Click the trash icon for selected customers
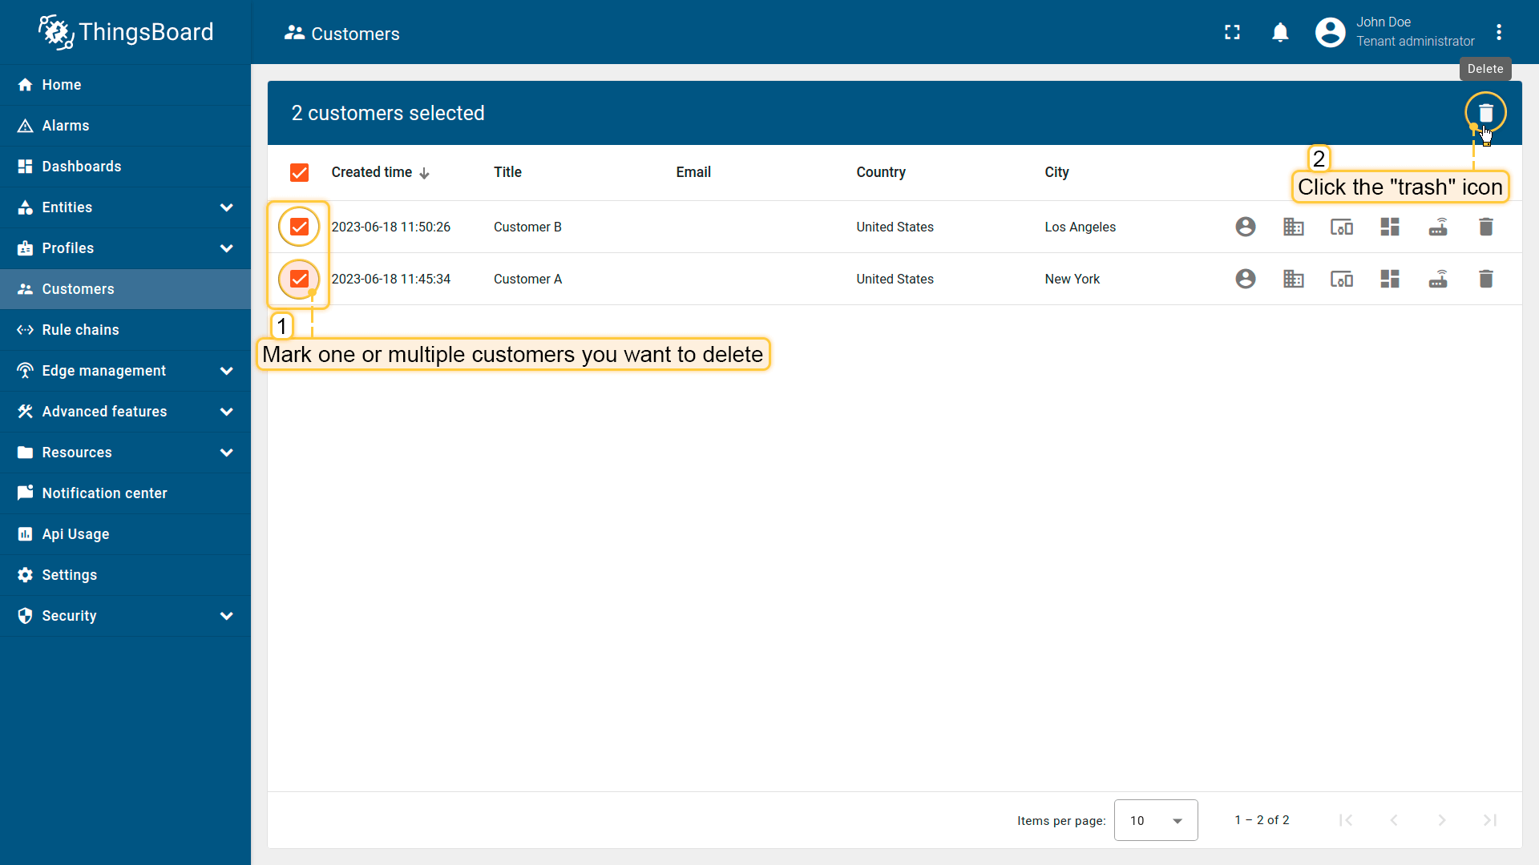1539x865 pixels. click(x=1485, y=113)
